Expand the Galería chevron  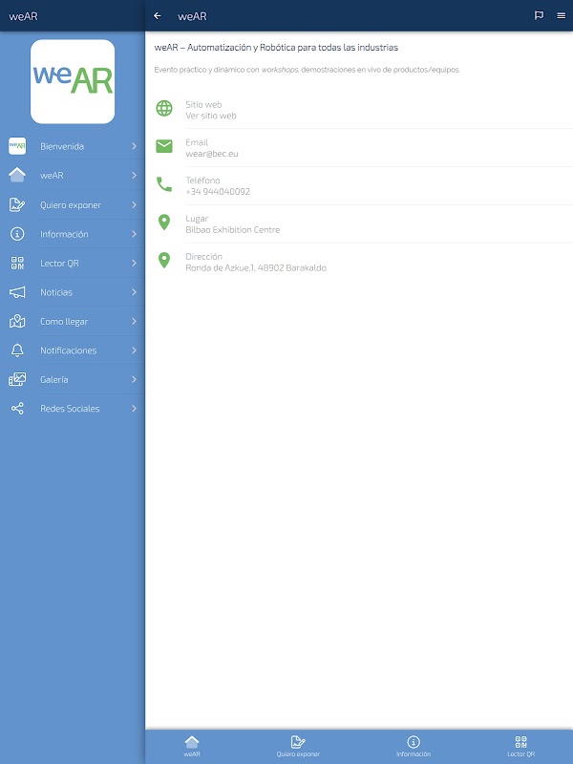134,379
